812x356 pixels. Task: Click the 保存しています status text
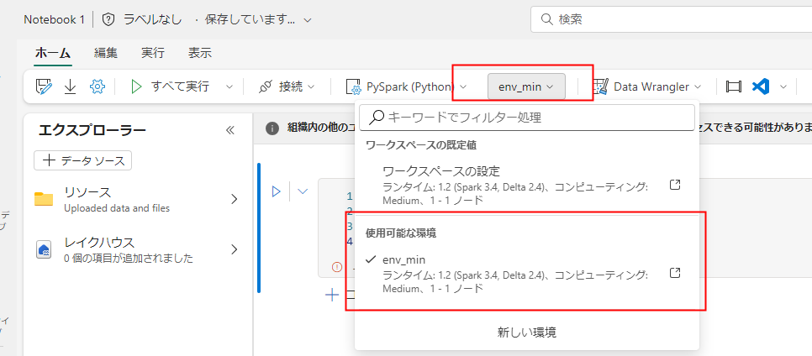(x=250, y=19)
